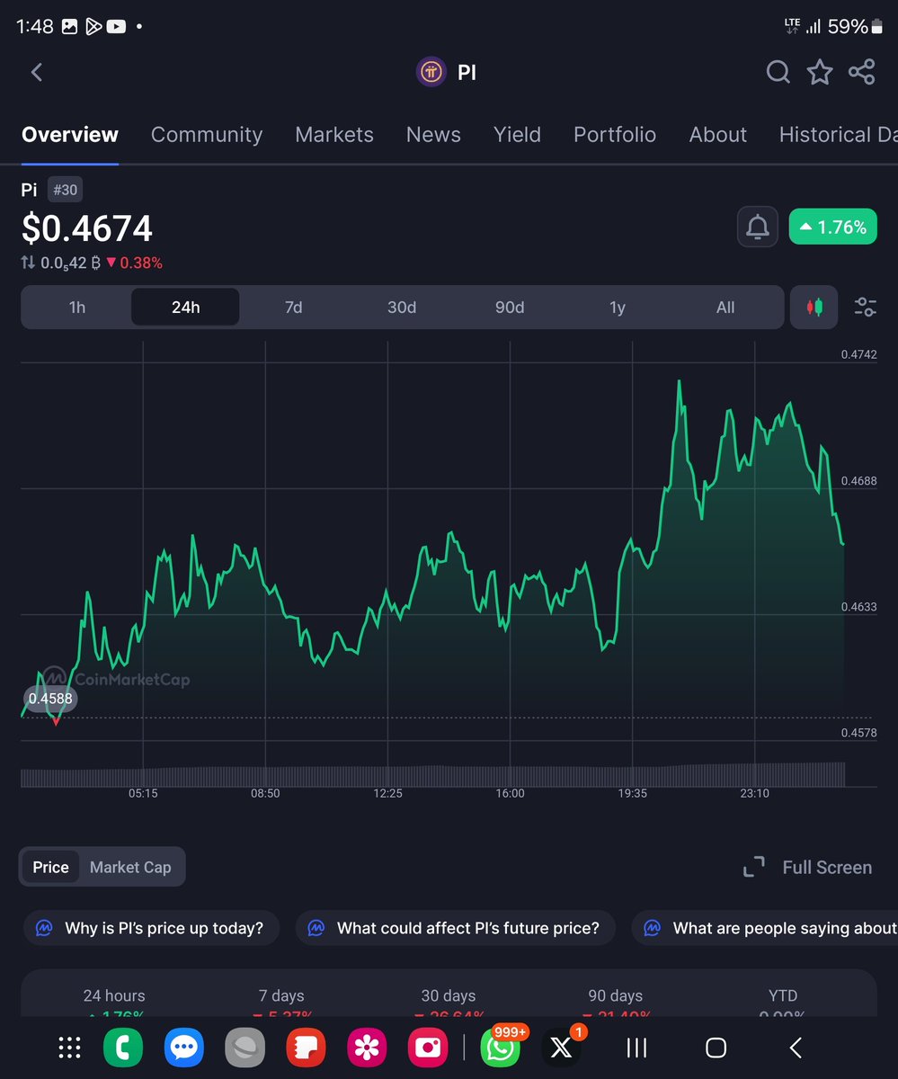Tap the 0.4588 low price marker
The width and height of the screenshot is (898, 1079).
tap(50, 699)
